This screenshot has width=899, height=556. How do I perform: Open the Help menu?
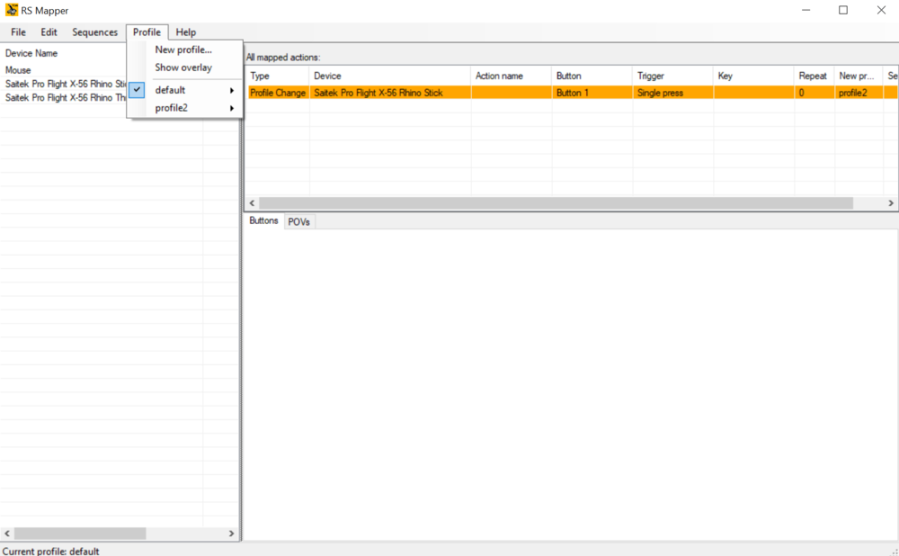[x=186, y=32]
